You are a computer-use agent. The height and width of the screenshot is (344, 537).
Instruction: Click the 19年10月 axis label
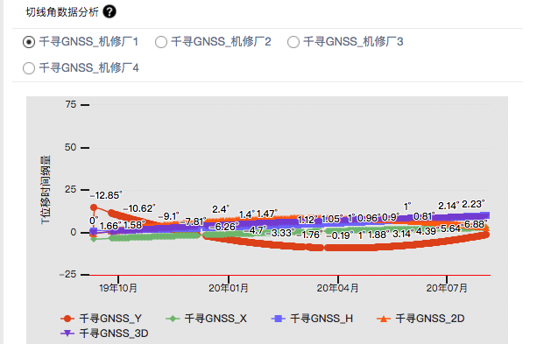pyautogui.click(x=118, y=288)
